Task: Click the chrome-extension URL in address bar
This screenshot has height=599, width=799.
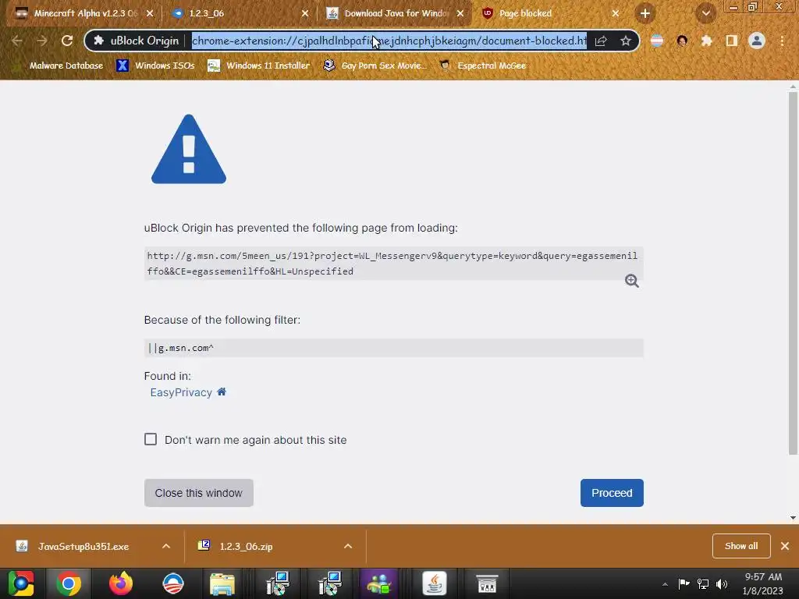Action: pos(389,41)
